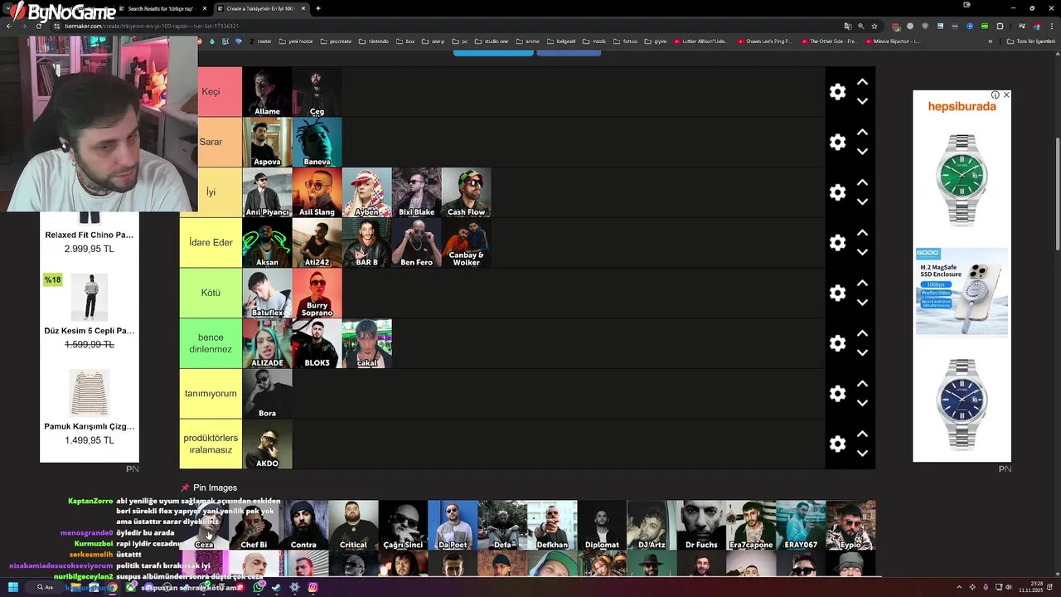The image size is (1061, 597).
Task: Close the hepsiburada ad
Action: [1006, 95]
